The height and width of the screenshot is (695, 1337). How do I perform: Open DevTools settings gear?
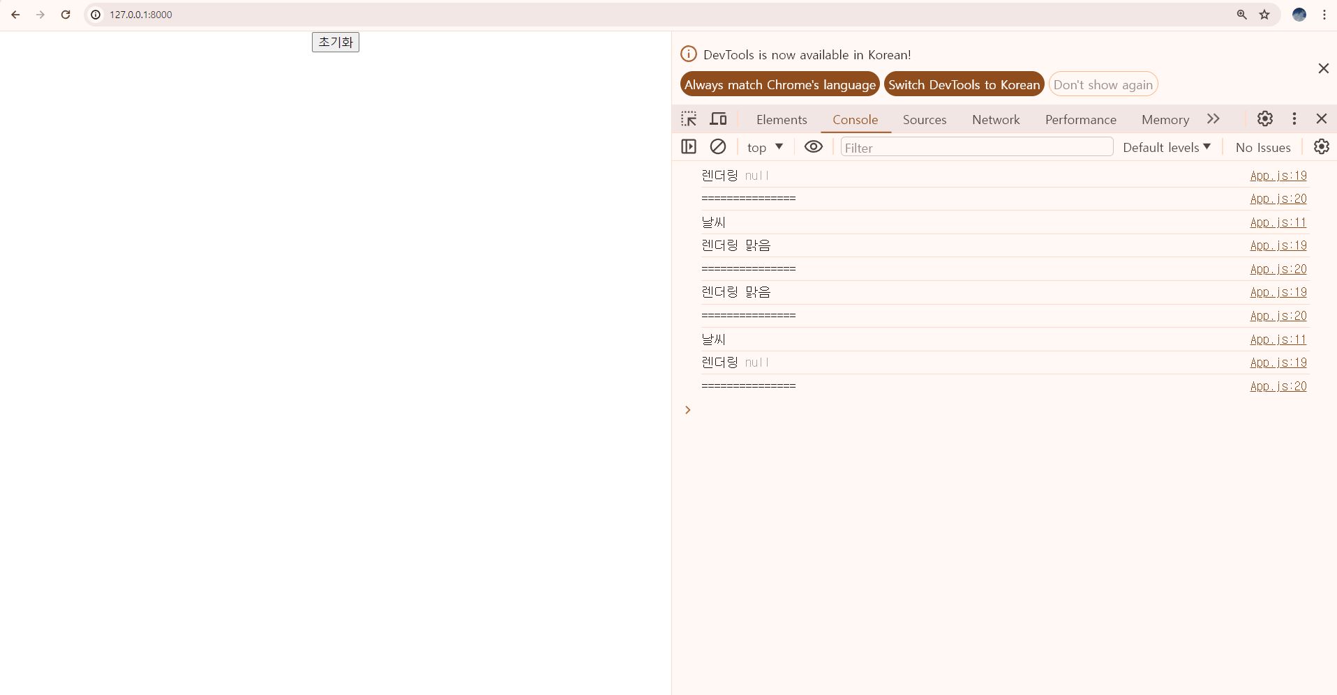(1265, 119)
